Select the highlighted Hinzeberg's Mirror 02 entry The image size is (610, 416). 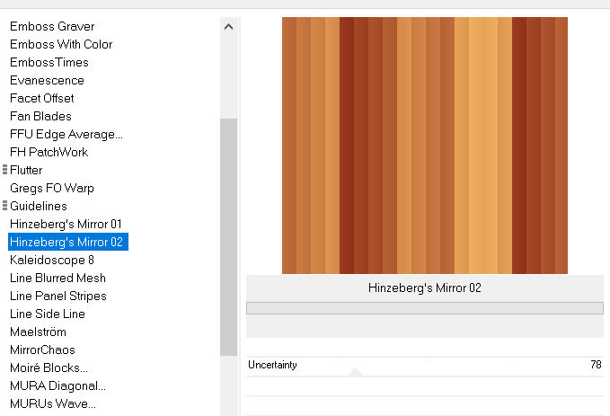click(68, 242)
